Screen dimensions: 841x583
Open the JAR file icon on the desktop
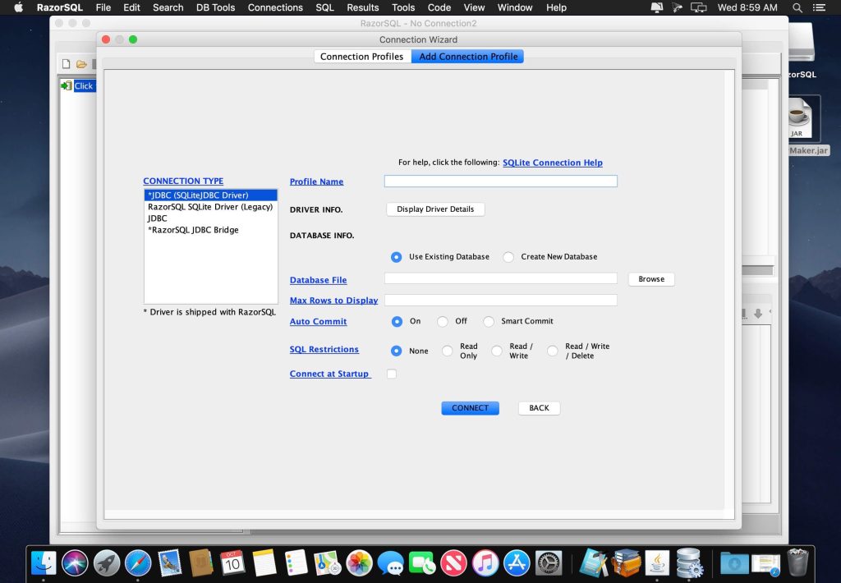click(797, 119)
